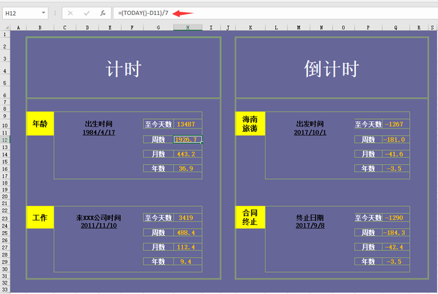
Task: Select column K header
Action: (x=250, y=27)
